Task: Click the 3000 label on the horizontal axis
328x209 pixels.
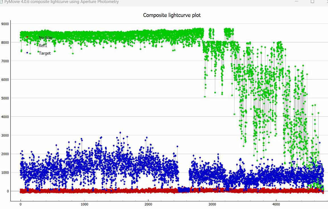Action: (x=212, y=204)
